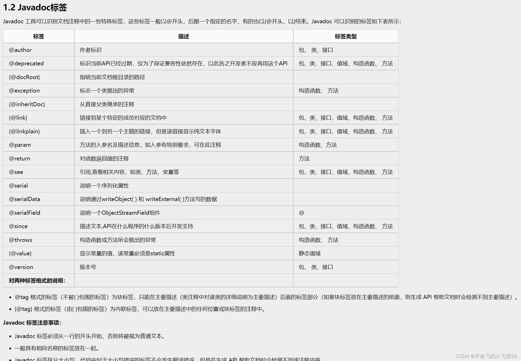Image resolution: width=521 pixels, height=361 pixels.
Task: Click the @serialData description with writeObject
Action: [148, 199]
